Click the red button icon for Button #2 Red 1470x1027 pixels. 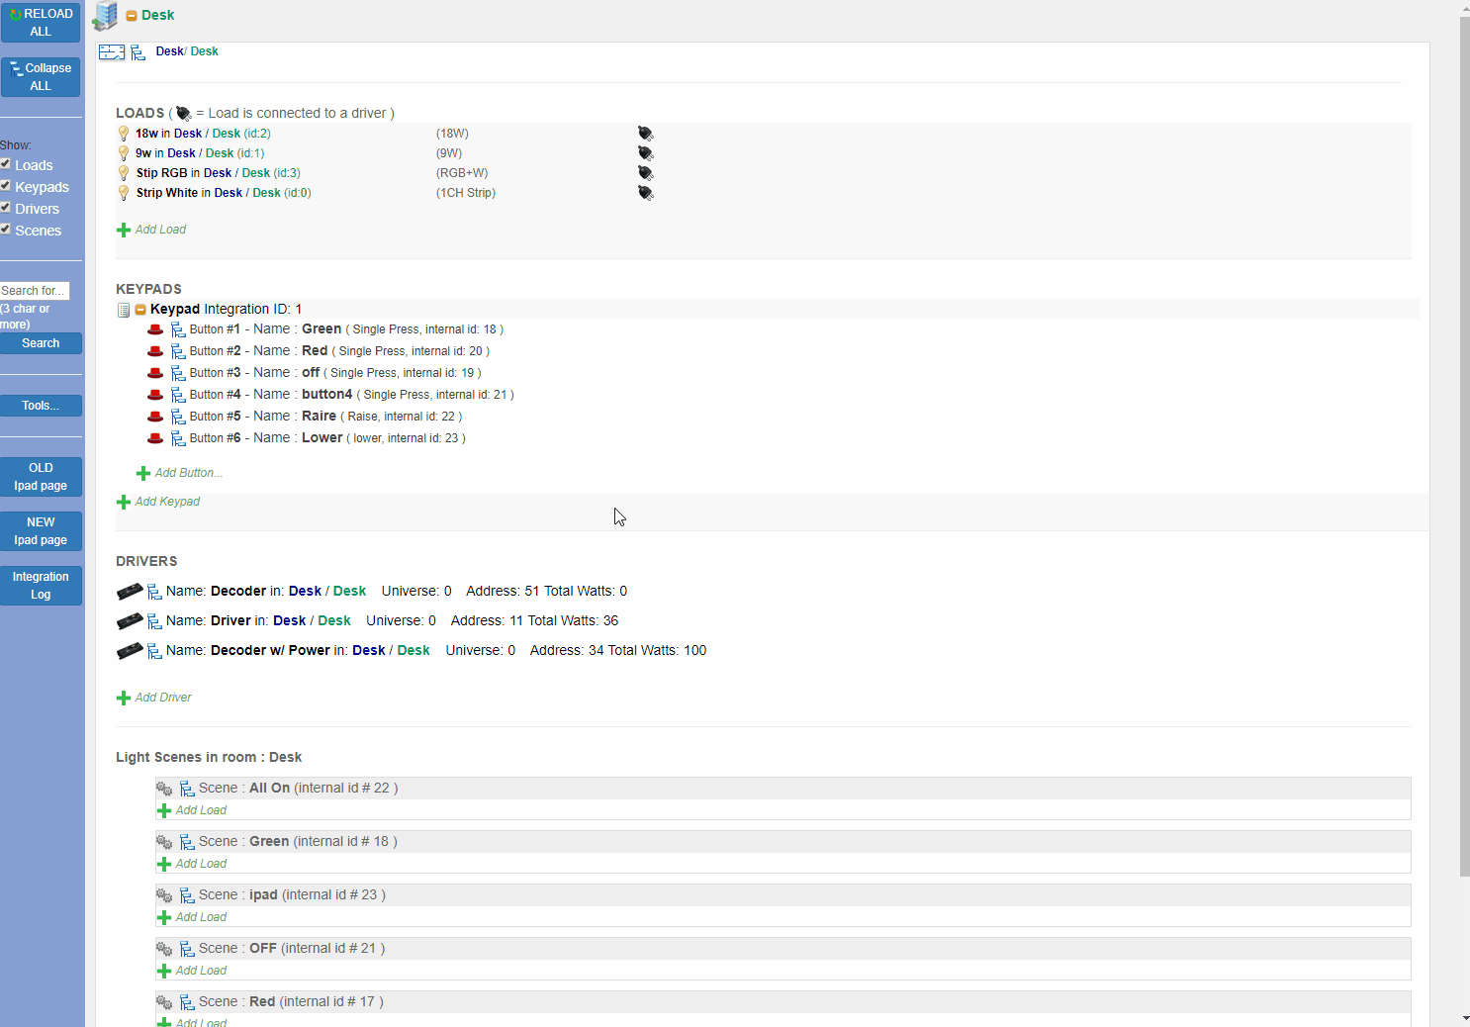155,351
